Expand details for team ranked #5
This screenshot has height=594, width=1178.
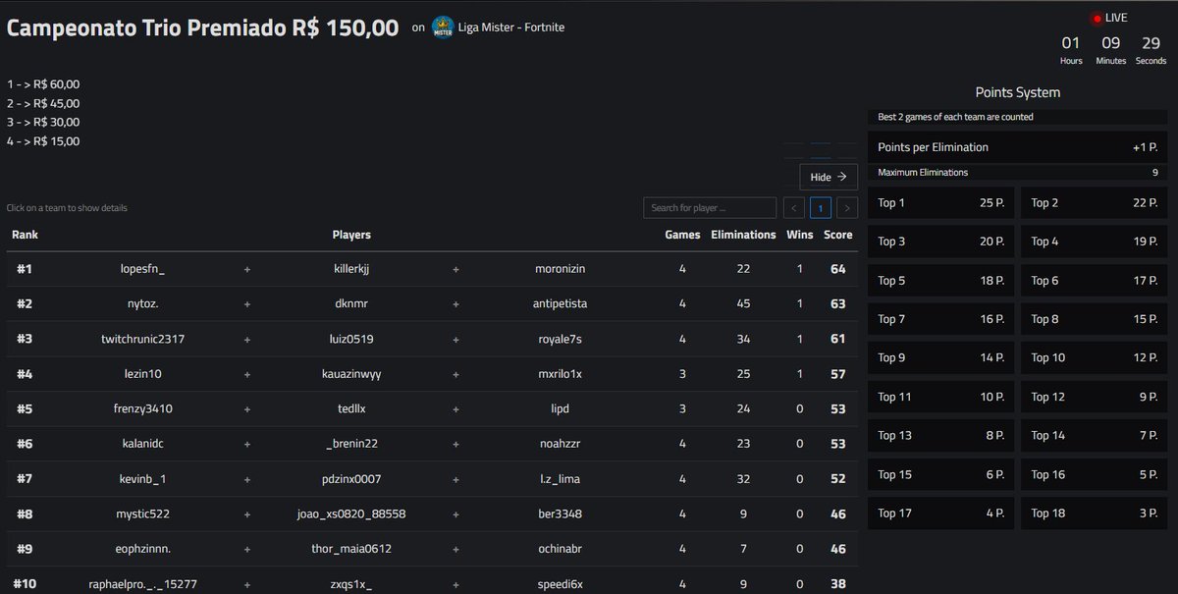(393, 408)
